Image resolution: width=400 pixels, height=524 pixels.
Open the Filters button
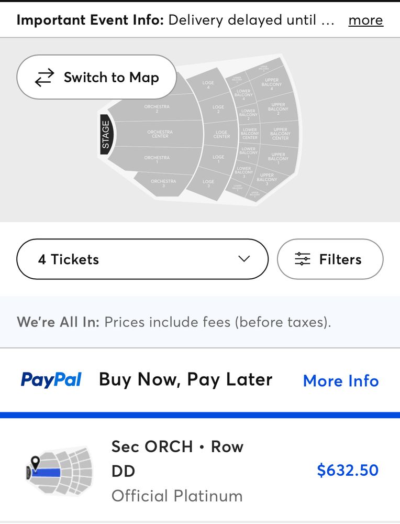(330, 259)
